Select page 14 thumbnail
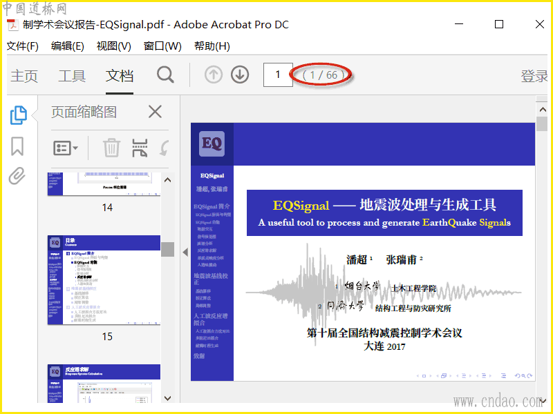Screen dimensions: 553x414 (x=104, y=184)
